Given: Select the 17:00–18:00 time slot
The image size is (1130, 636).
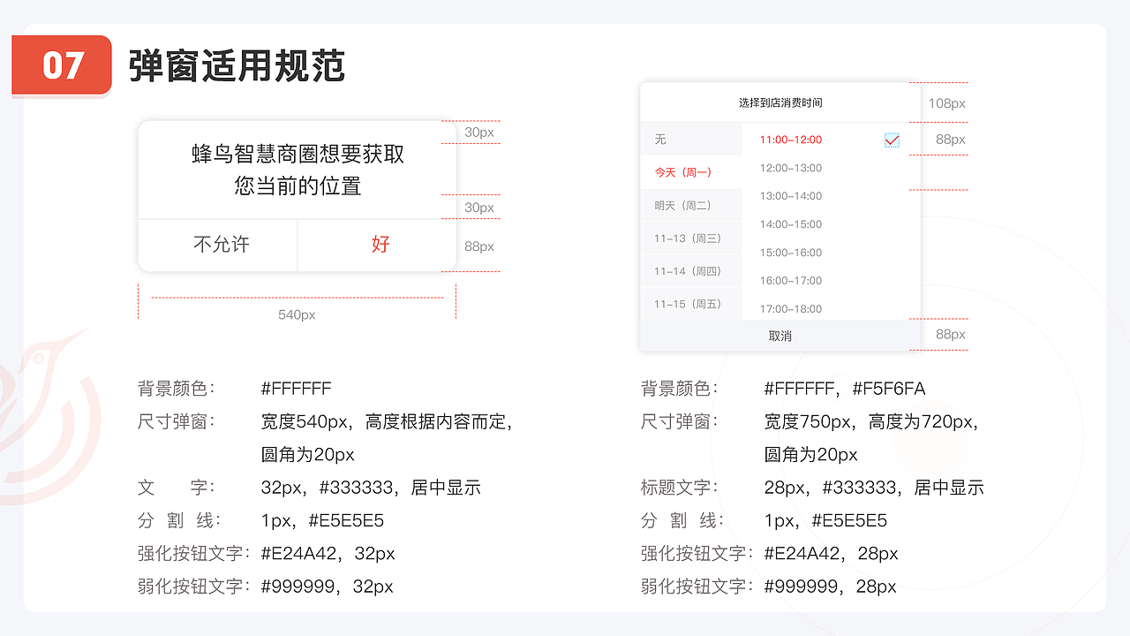Looking at the screenshot, I should [794, 308].
